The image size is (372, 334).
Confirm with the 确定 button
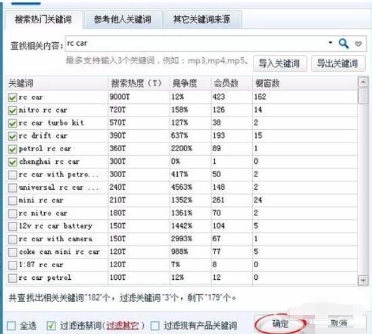(x=280, y=324)
